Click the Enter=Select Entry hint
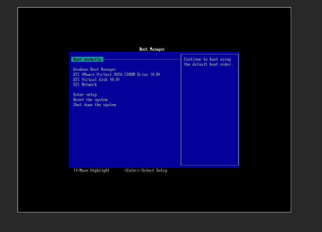 coord(145,170)
